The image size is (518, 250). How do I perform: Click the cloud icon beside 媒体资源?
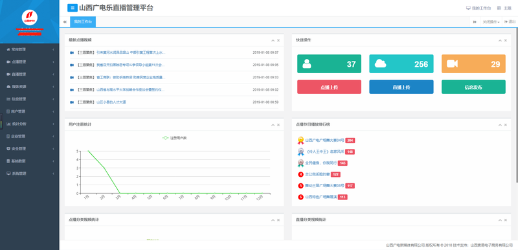click(x=8, y=87)
